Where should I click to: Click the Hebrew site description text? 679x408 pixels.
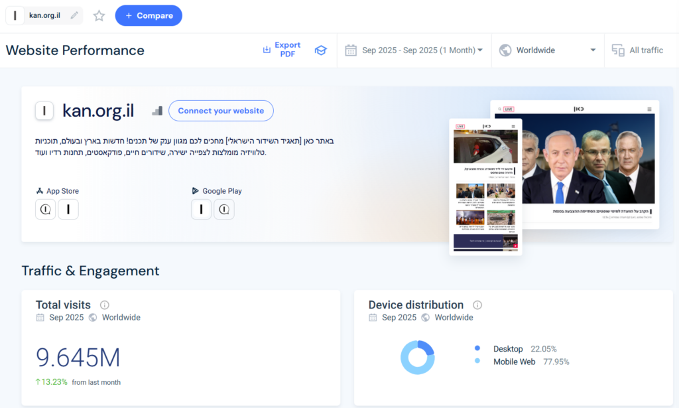pyautogui.click(x=184, y=147)
